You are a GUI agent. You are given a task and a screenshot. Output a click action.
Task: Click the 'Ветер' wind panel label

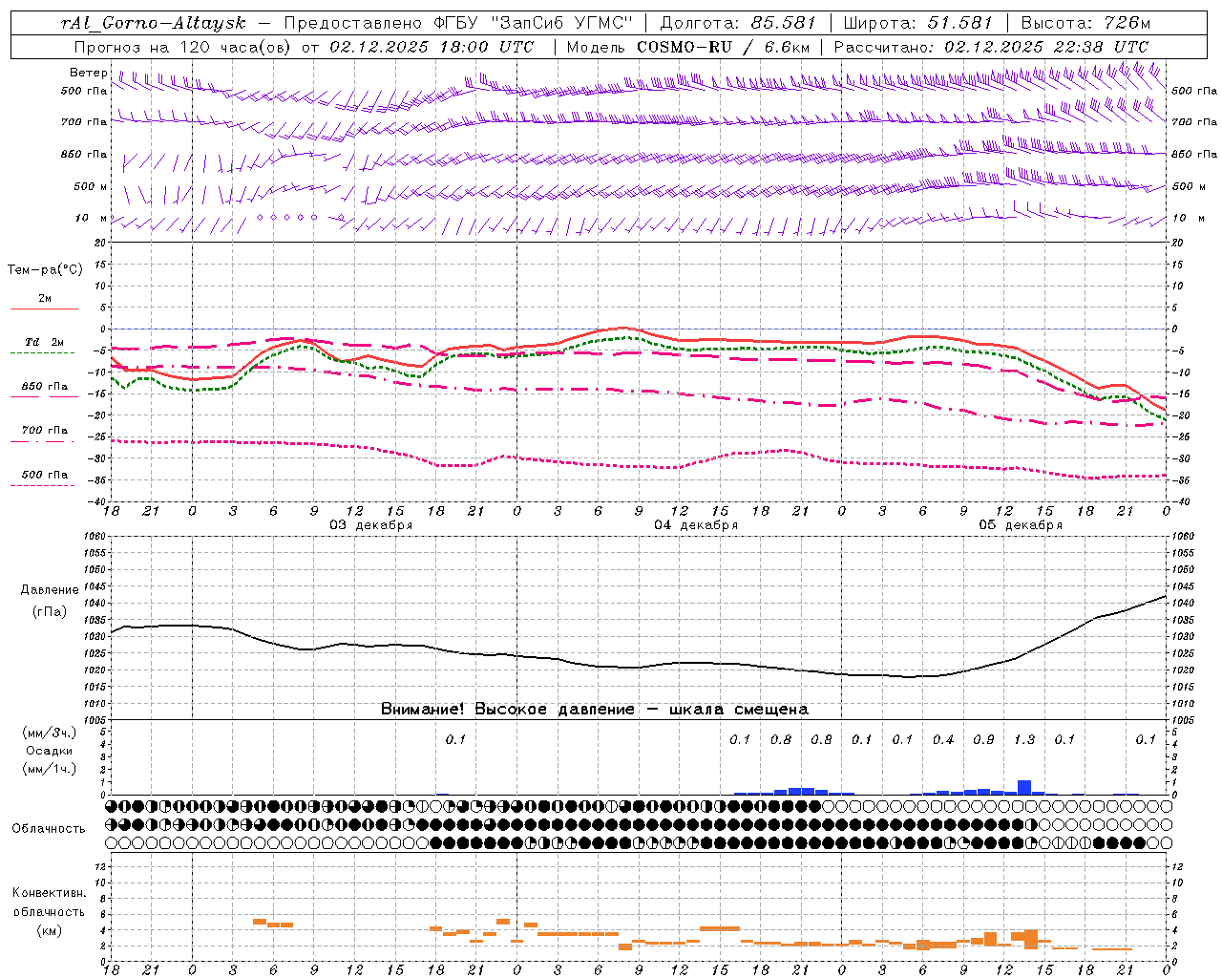pos(89,73)
